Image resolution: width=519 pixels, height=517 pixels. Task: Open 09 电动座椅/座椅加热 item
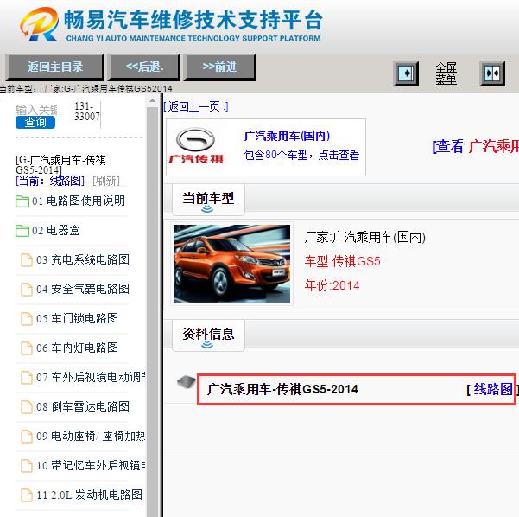pyautogui.click(x=91, y=436)
